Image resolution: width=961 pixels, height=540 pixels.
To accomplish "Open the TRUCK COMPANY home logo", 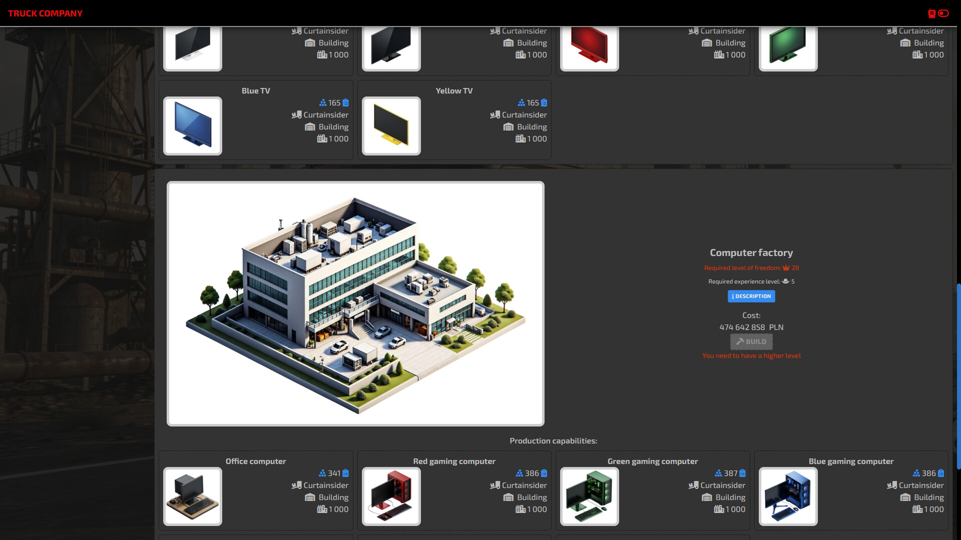I will [45, 13].
